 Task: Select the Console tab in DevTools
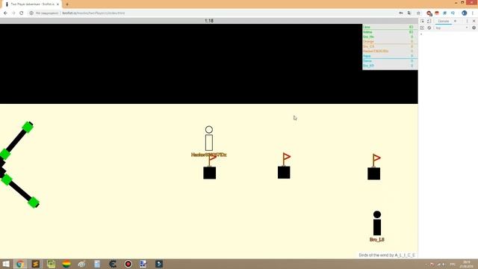point(444,21)
